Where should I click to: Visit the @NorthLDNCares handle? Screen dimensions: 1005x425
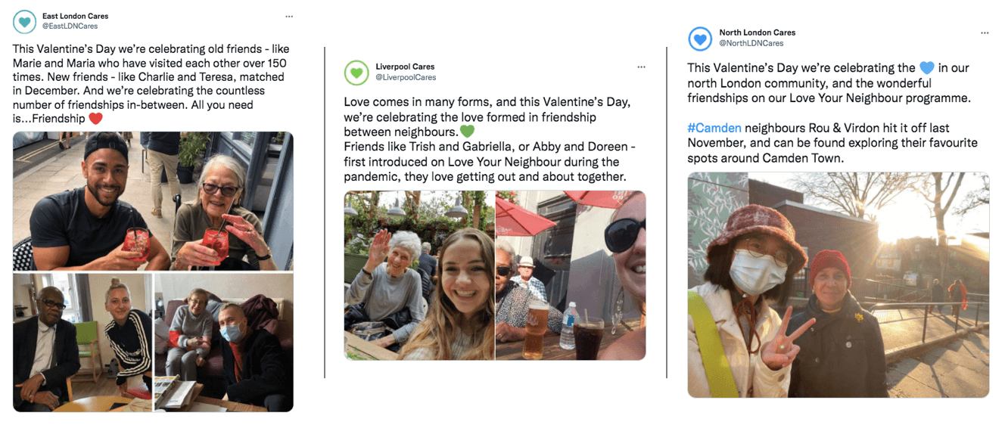[749, 43]
